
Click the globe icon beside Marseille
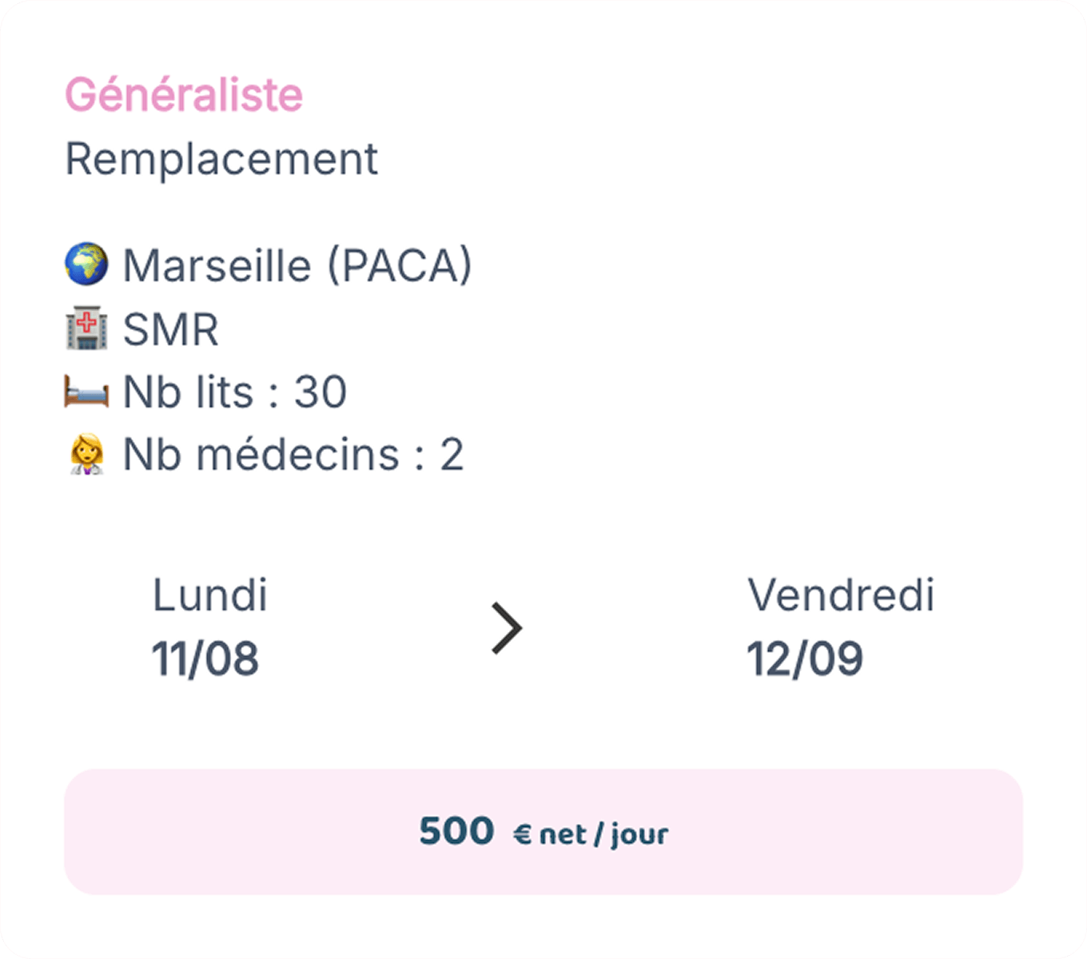point(86,265)
